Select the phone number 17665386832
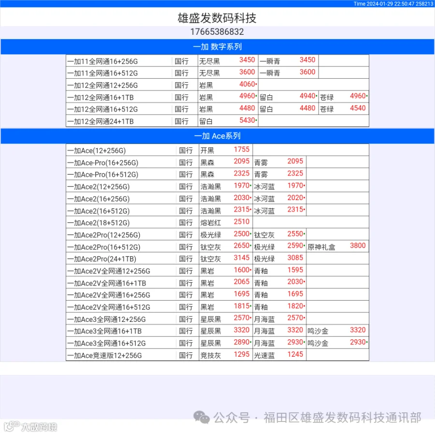 tap(217, 31)
